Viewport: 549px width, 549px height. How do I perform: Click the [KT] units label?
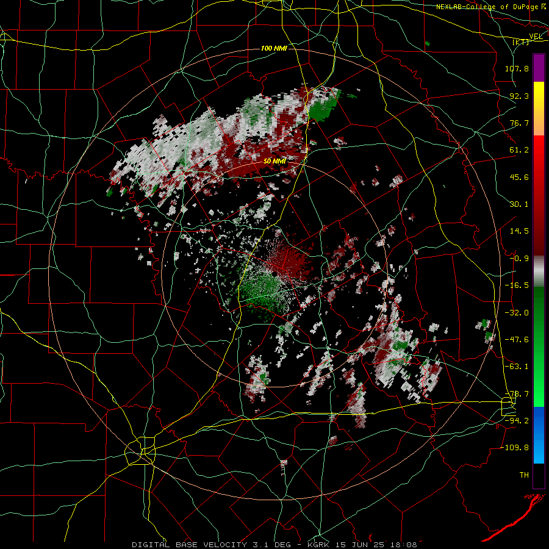click(521, 42)
